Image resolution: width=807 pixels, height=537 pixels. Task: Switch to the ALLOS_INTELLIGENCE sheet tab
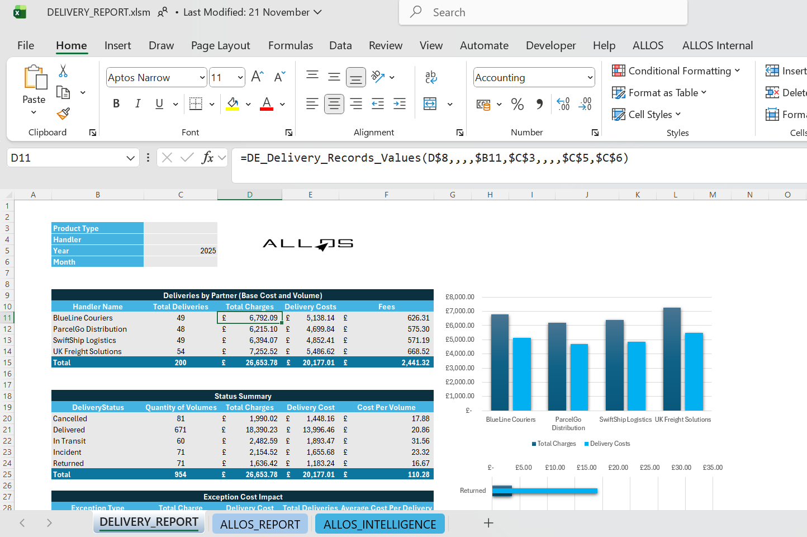click(x=380, y=524)
